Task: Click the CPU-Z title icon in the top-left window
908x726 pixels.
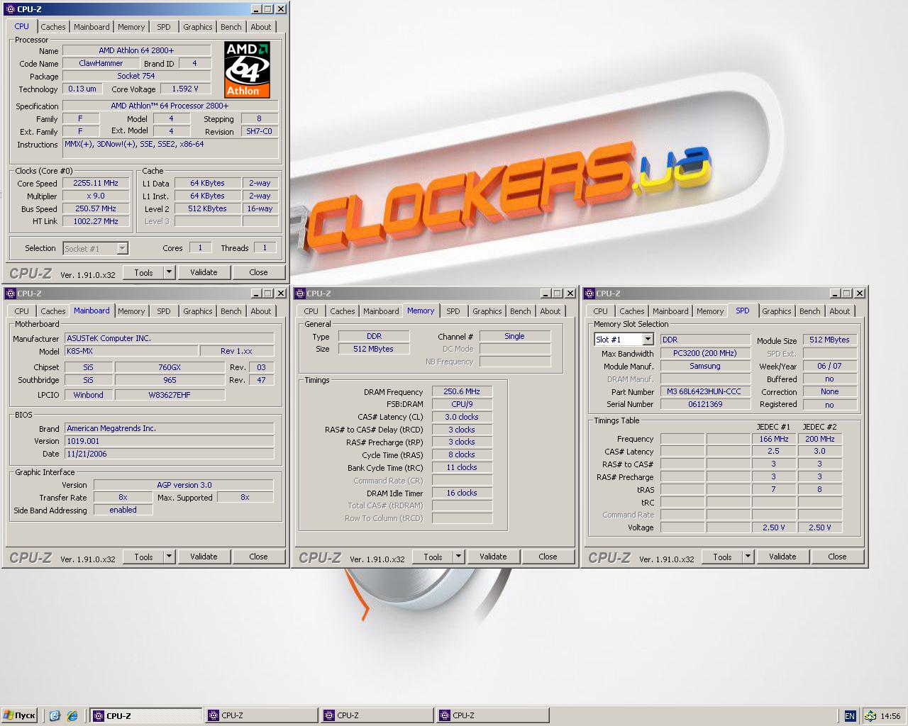Action: 10,9
